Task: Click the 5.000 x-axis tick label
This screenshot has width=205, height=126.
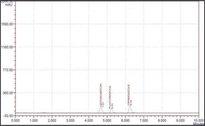Action: [x=107, y=120]
